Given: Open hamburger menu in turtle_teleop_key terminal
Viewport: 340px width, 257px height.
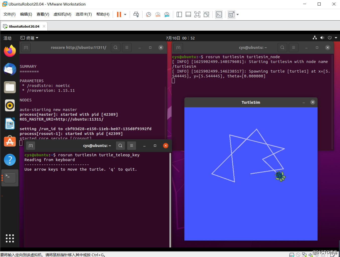Looking at the screenshot, I should tap(131, 146).
